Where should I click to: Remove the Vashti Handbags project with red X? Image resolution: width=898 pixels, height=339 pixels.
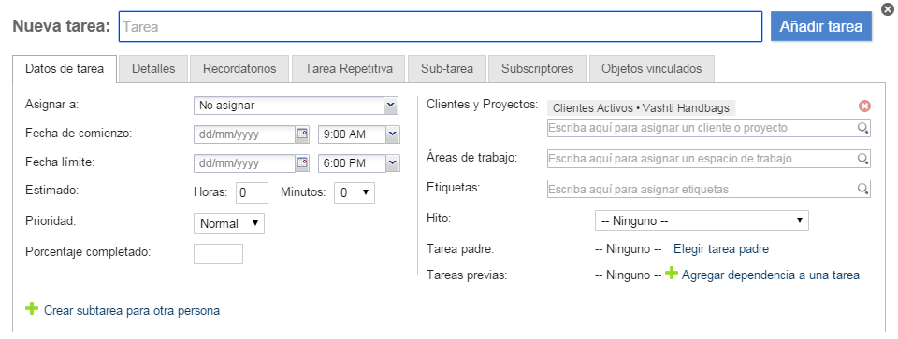click(864, 106)
